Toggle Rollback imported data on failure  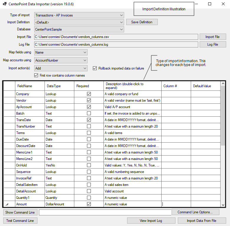(x=95, y=68)
